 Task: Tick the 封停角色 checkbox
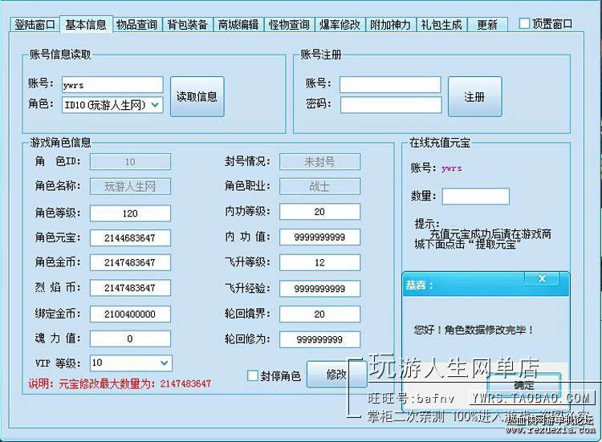[253, 375]
